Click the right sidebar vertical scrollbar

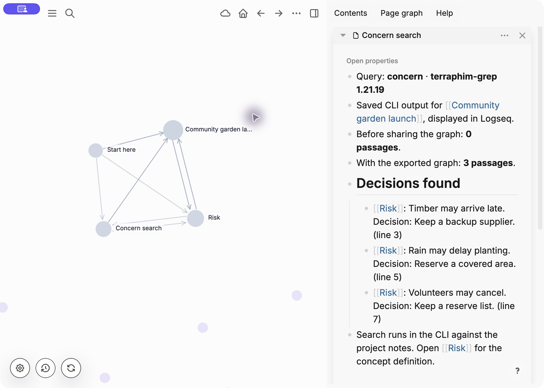tap(540, 128)
